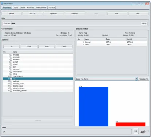
Task: Open the Log button in the status bar
Action: [x=136, y=131]
